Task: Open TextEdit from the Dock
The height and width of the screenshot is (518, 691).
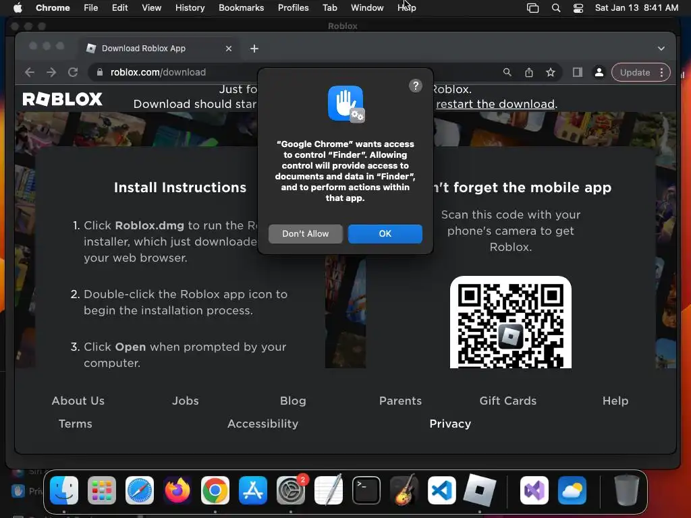Action: click(x=329, y=490)
